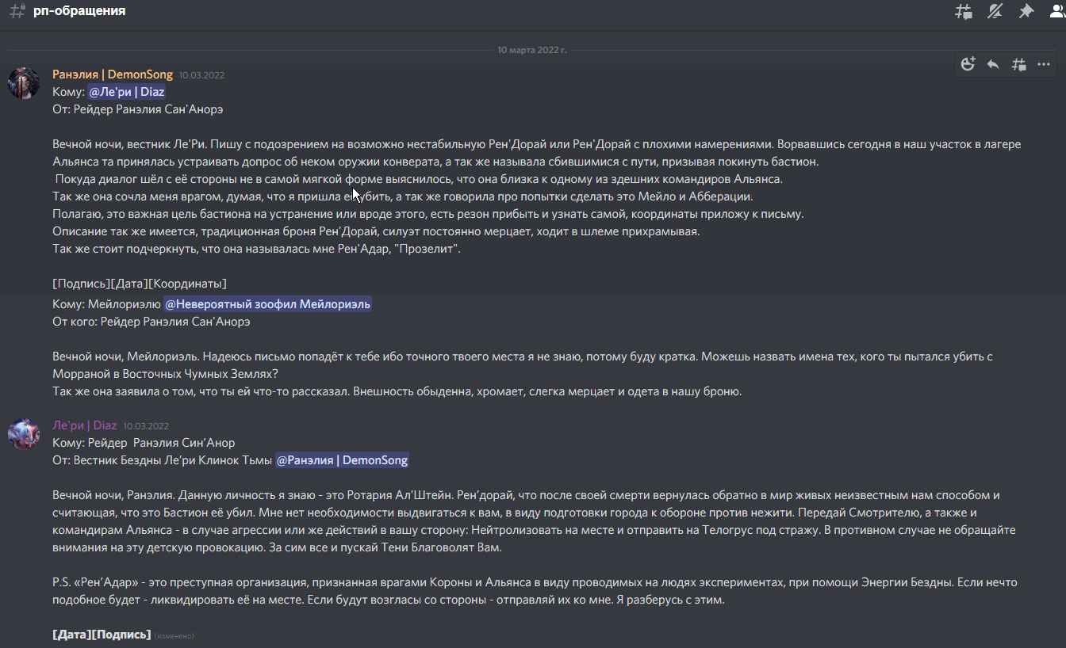1066x648 pixels.
Task: Click the timestamp on Ранэлия's message
Action: [x=201, y=75]
